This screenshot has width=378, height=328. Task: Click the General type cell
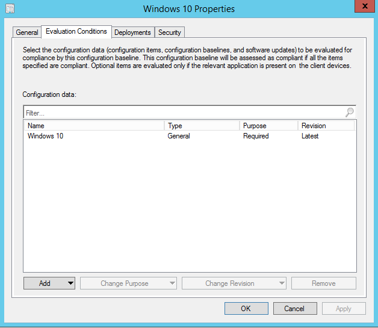[179, 136]
